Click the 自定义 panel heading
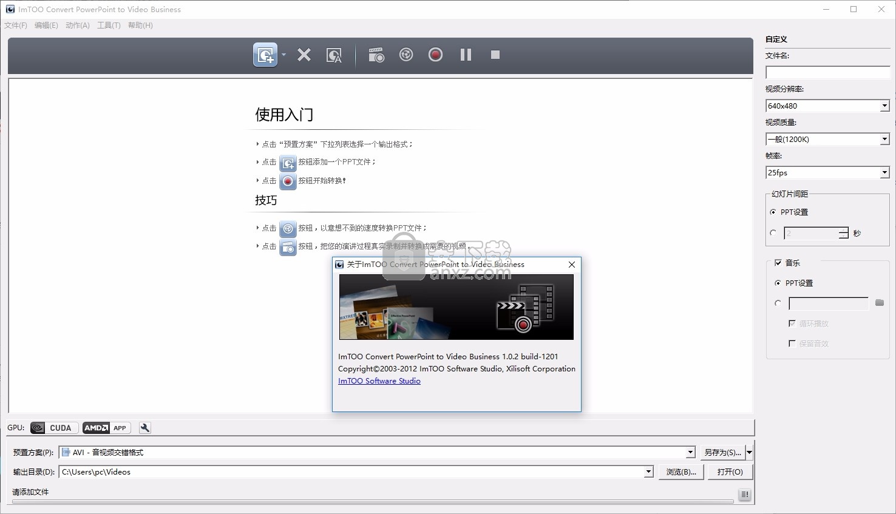This screenshot has width=896, height=514. pos(776,39)
